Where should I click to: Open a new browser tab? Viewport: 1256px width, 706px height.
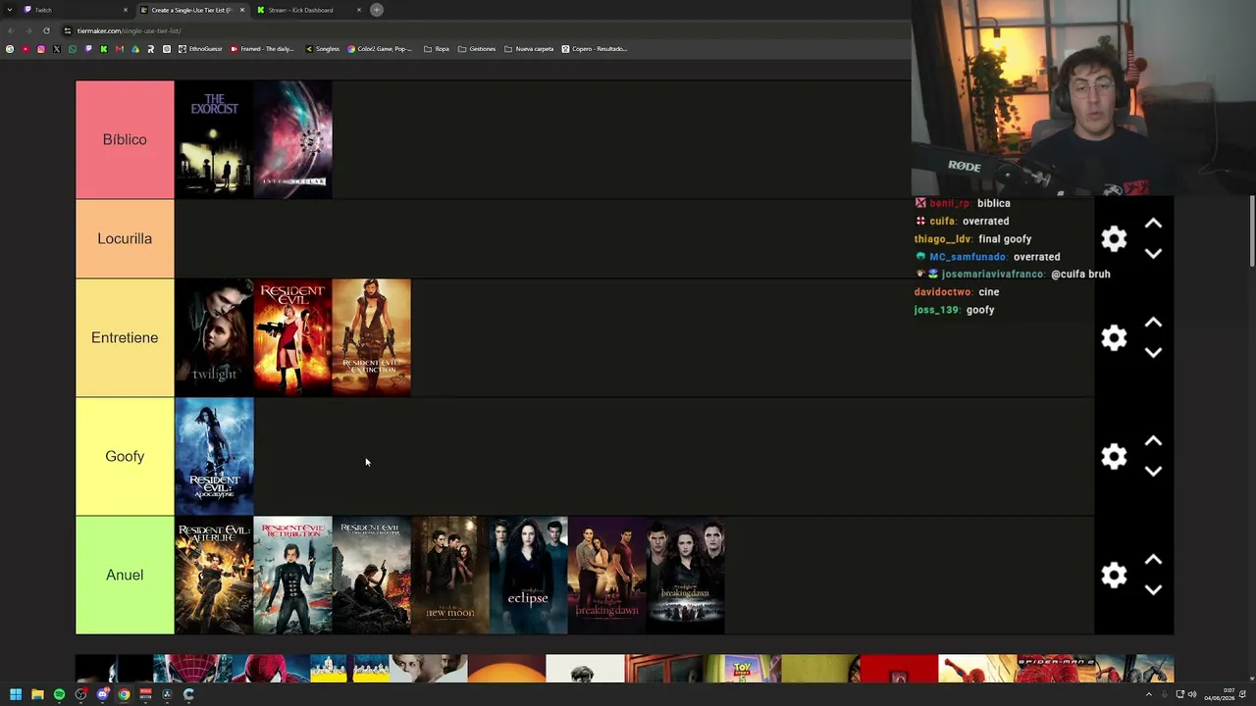(377, 10)
